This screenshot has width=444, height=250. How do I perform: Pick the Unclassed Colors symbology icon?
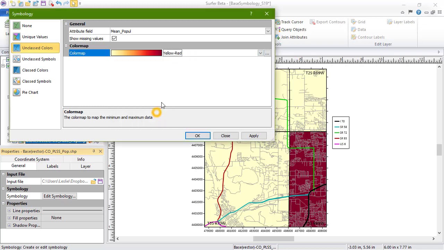click(x=17, y=48)
